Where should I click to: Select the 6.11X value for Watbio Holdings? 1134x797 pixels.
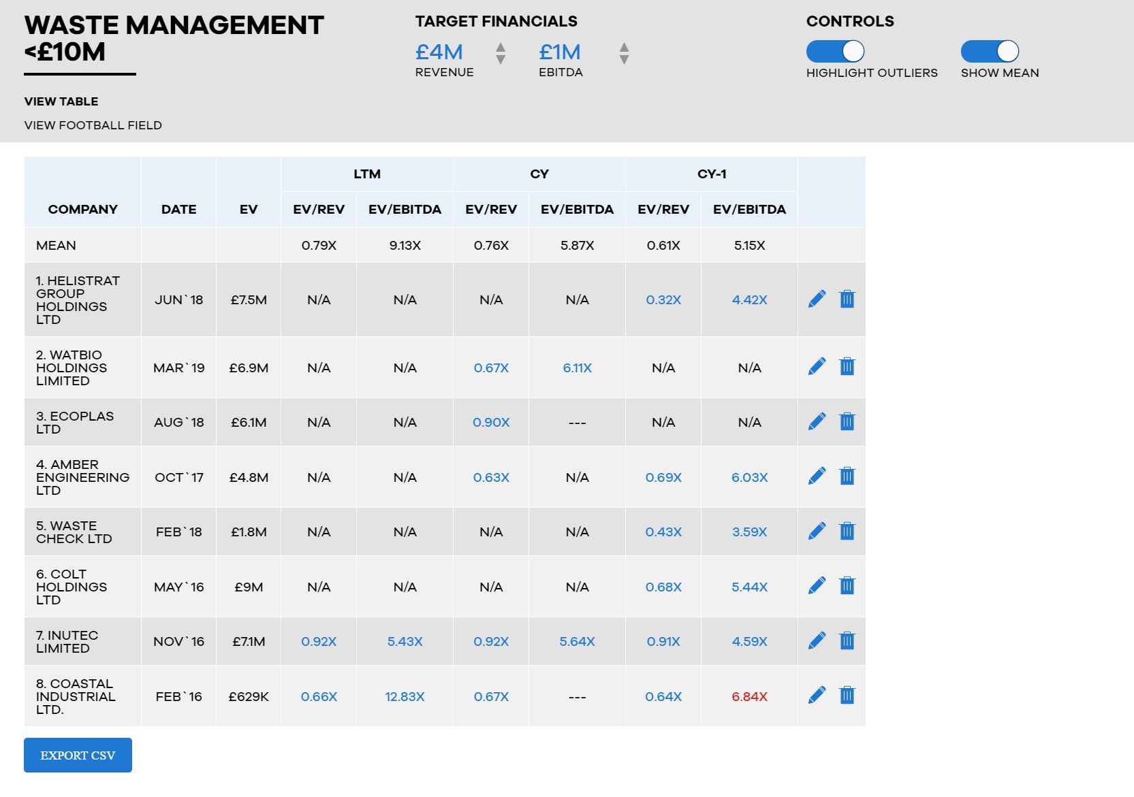578,368
